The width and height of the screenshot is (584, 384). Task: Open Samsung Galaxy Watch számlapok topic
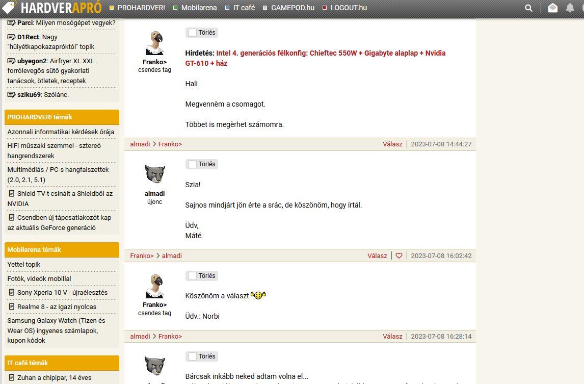coord(56,330)
